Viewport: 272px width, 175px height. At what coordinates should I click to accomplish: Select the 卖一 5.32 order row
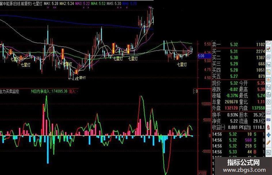[x=239, y=45]
